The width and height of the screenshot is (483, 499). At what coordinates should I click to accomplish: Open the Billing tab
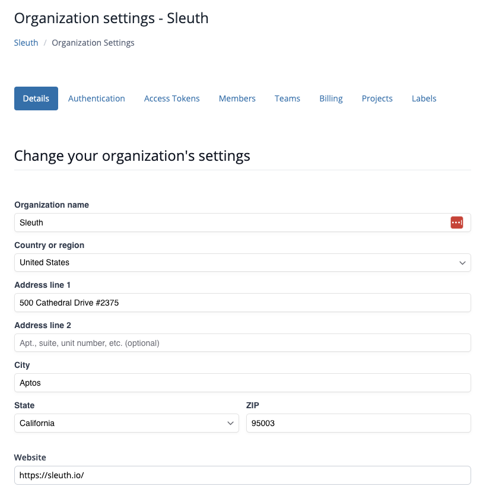[x=331, y=98]
